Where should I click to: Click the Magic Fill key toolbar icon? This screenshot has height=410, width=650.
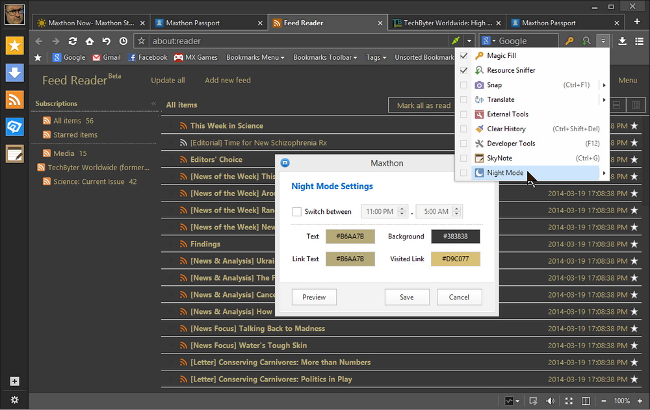click(x=569, y=41)
